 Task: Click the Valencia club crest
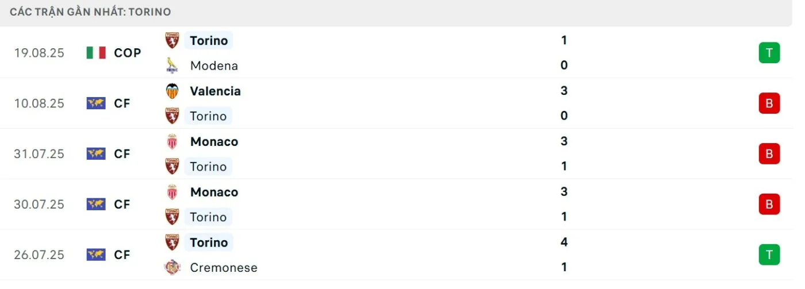171,91
